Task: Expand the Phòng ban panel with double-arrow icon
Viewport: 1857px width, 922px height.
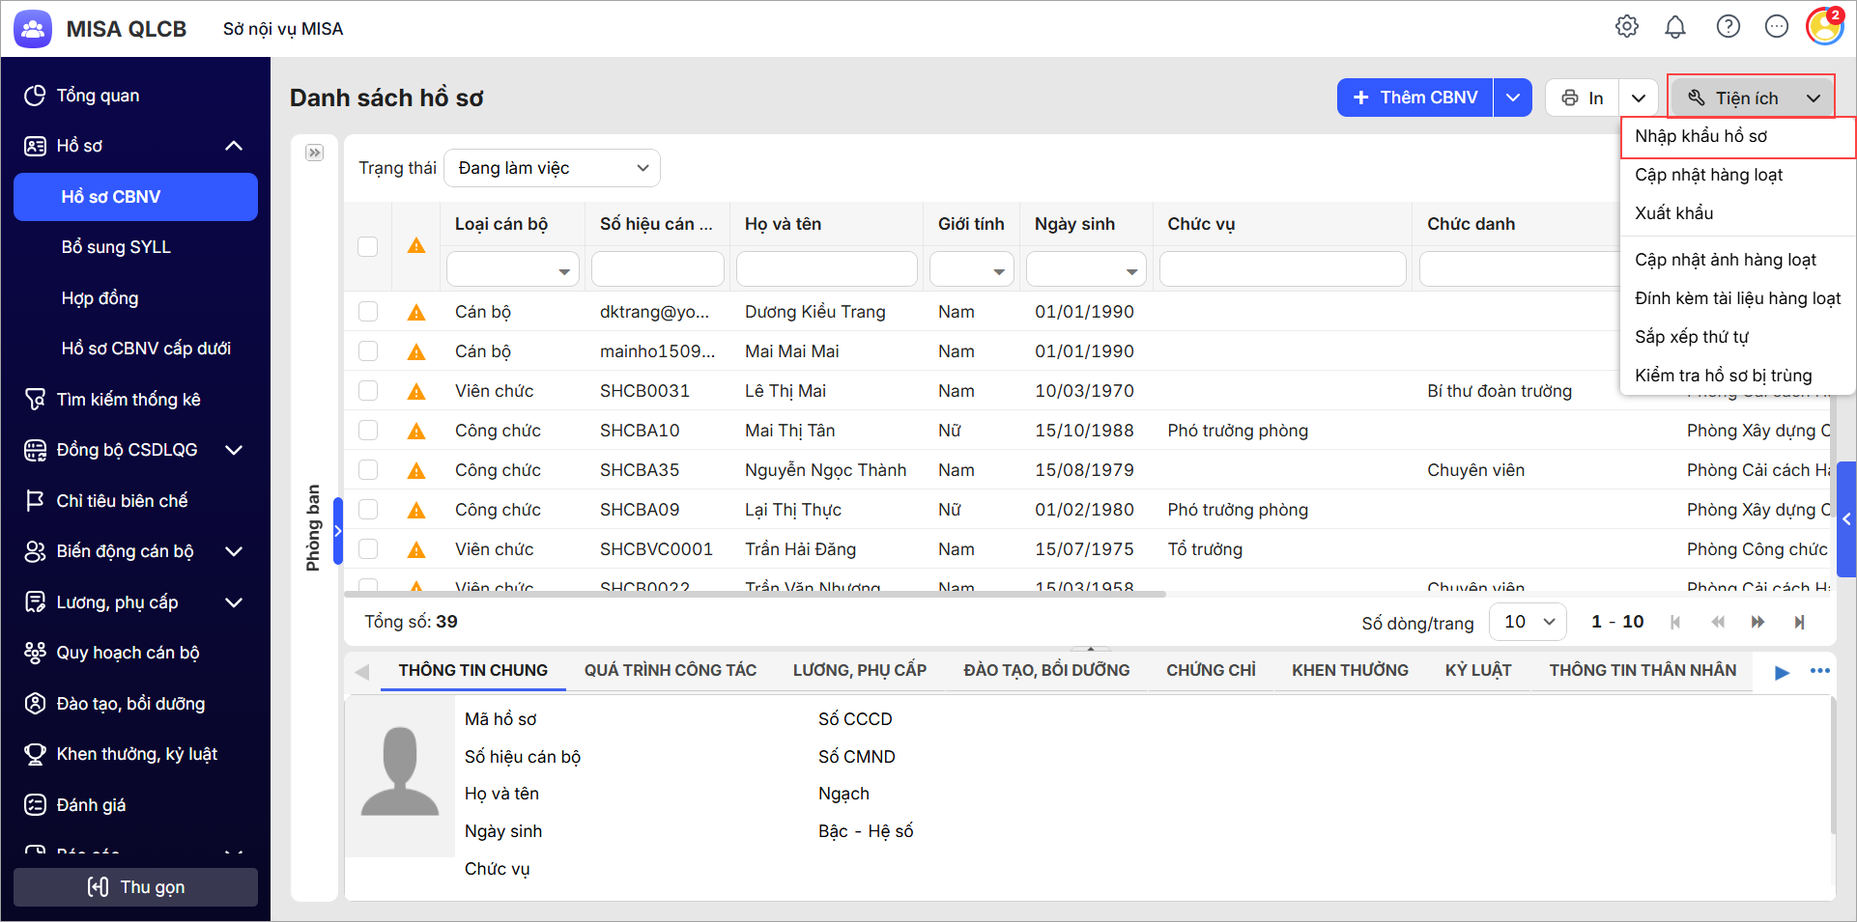Action: pyautogui.click(x=314, y=153)
